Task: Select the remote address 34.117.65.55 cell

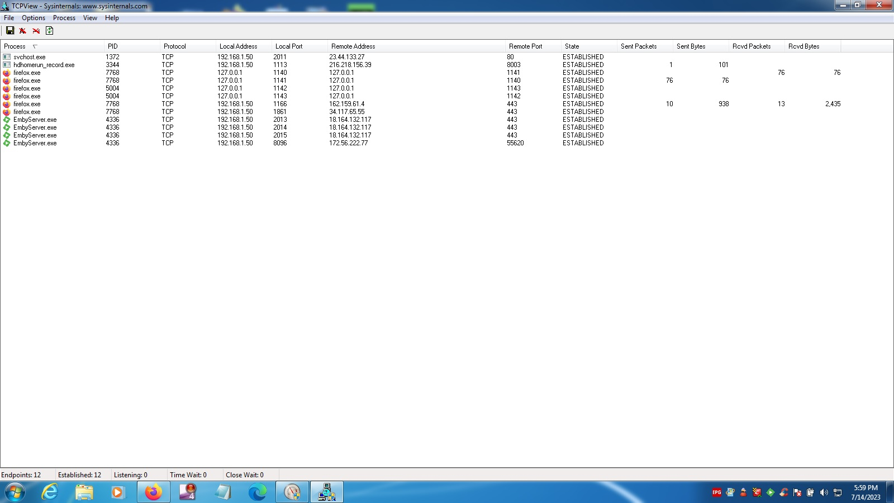Action: pos(347,112)
